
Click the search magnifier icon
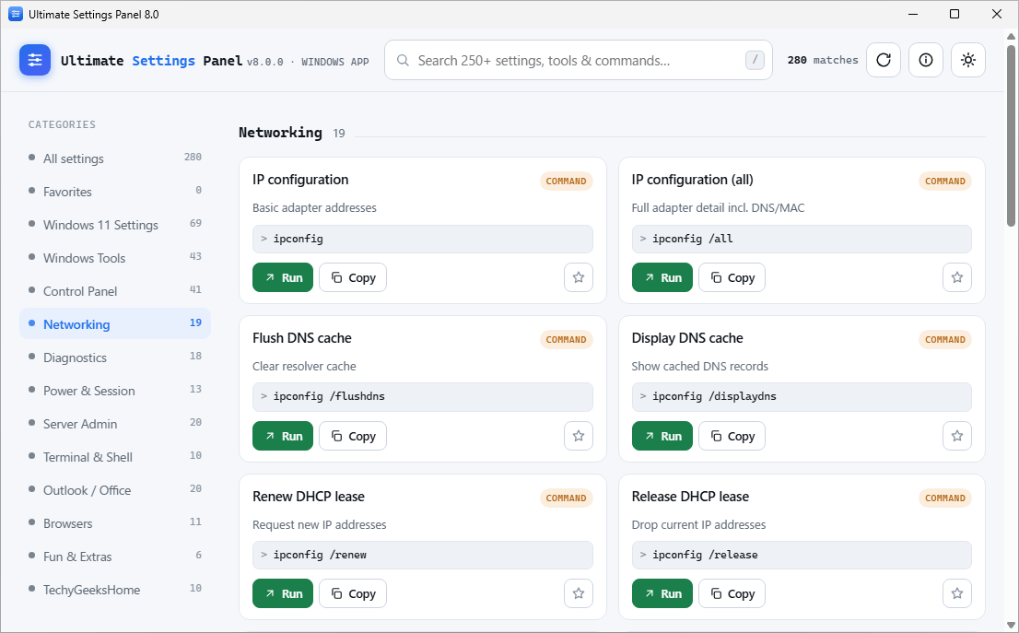[403, 61]
